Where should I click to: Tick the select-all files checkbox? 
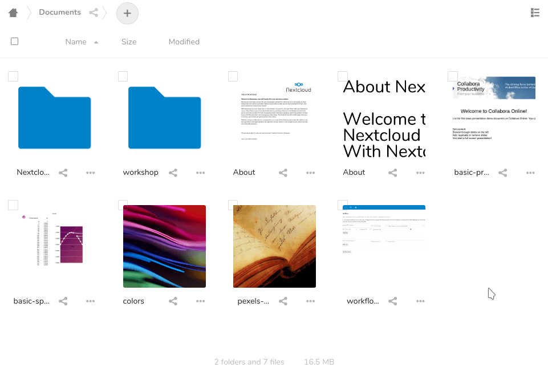15,42
